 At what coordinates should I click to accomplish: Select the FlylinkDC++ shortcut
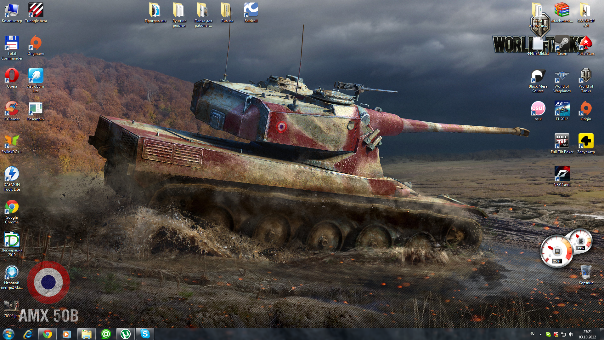pyautogui.click(x=12, y=144)
